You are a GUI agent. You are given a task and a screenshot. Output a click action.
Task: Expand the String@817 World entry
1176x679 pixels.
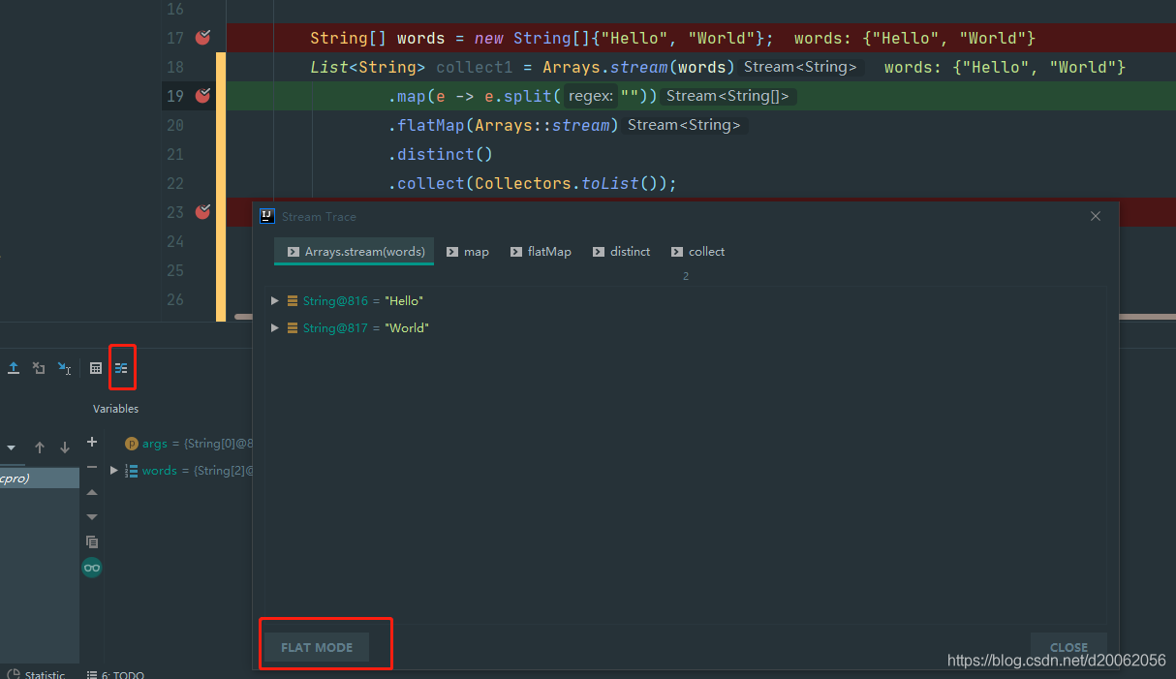pos(274,327)
